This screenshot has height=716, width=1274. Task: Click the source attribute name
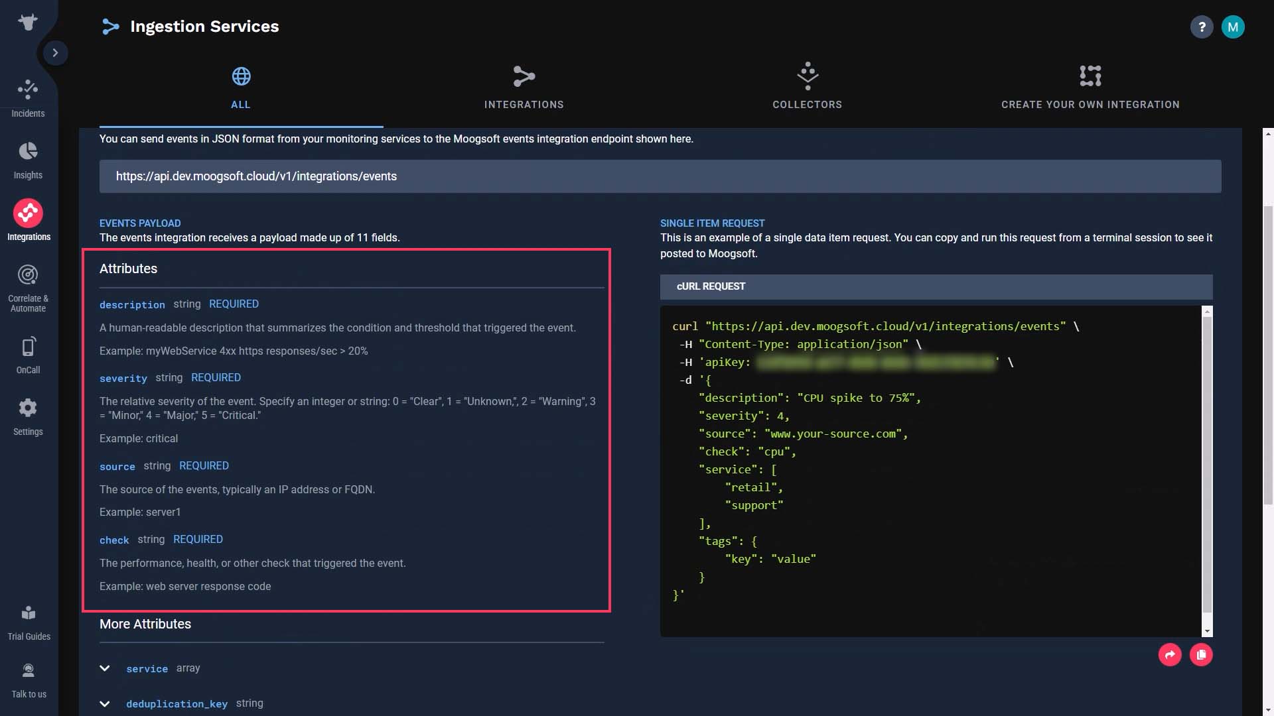coord(117,467)
